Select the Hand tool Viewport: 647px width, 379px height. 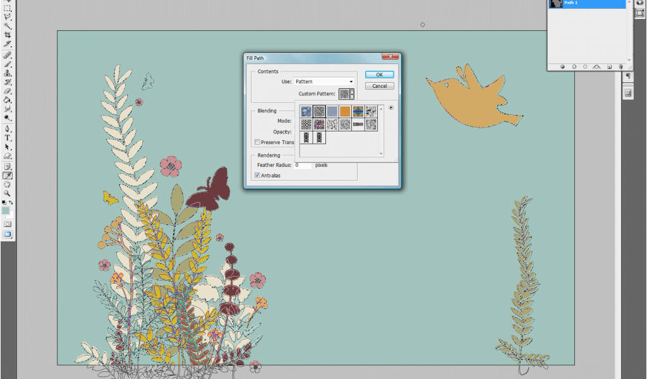coord(8,184)
